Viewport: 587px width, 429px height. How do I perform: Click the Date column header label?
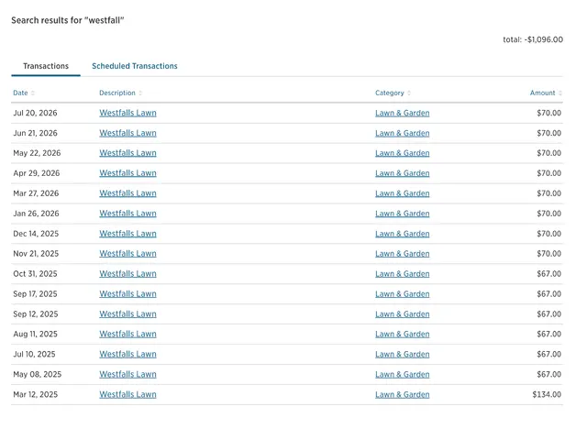[x=20, y=93]
